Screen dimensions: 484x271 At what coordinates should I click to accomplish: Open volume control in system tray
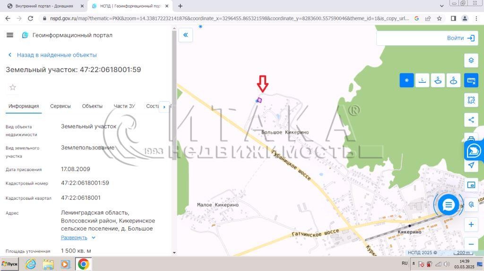[x=446, y=264]
